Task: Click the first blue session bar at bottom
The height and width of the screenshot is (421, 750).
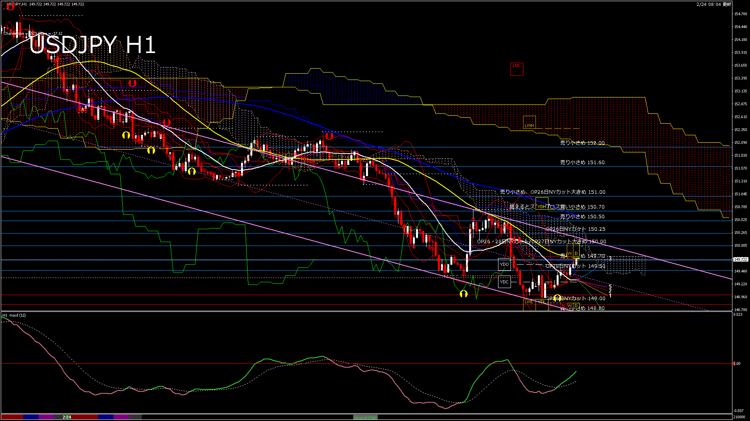Action: [31, 417]
